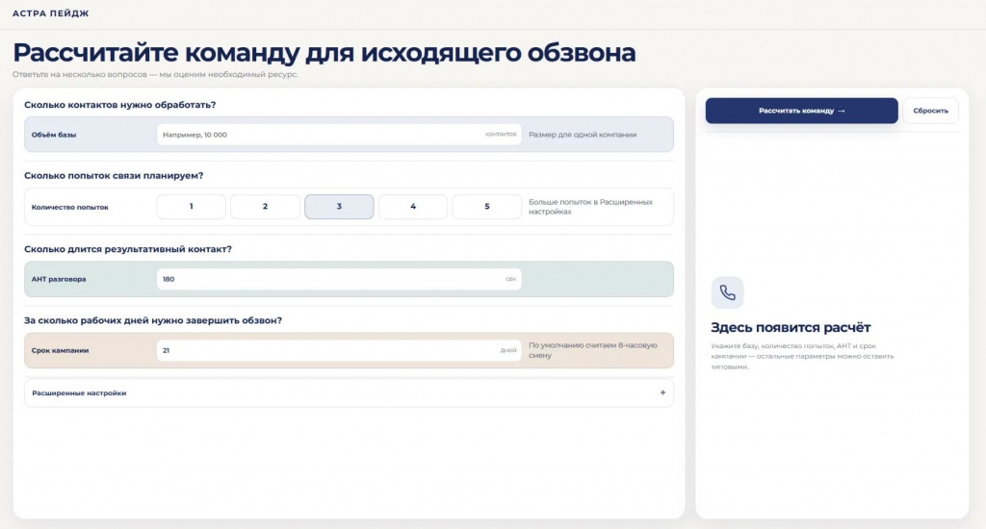Screen dimensions: 986x529
Task: Click the label AHT разговора
Action: (59, 279)
